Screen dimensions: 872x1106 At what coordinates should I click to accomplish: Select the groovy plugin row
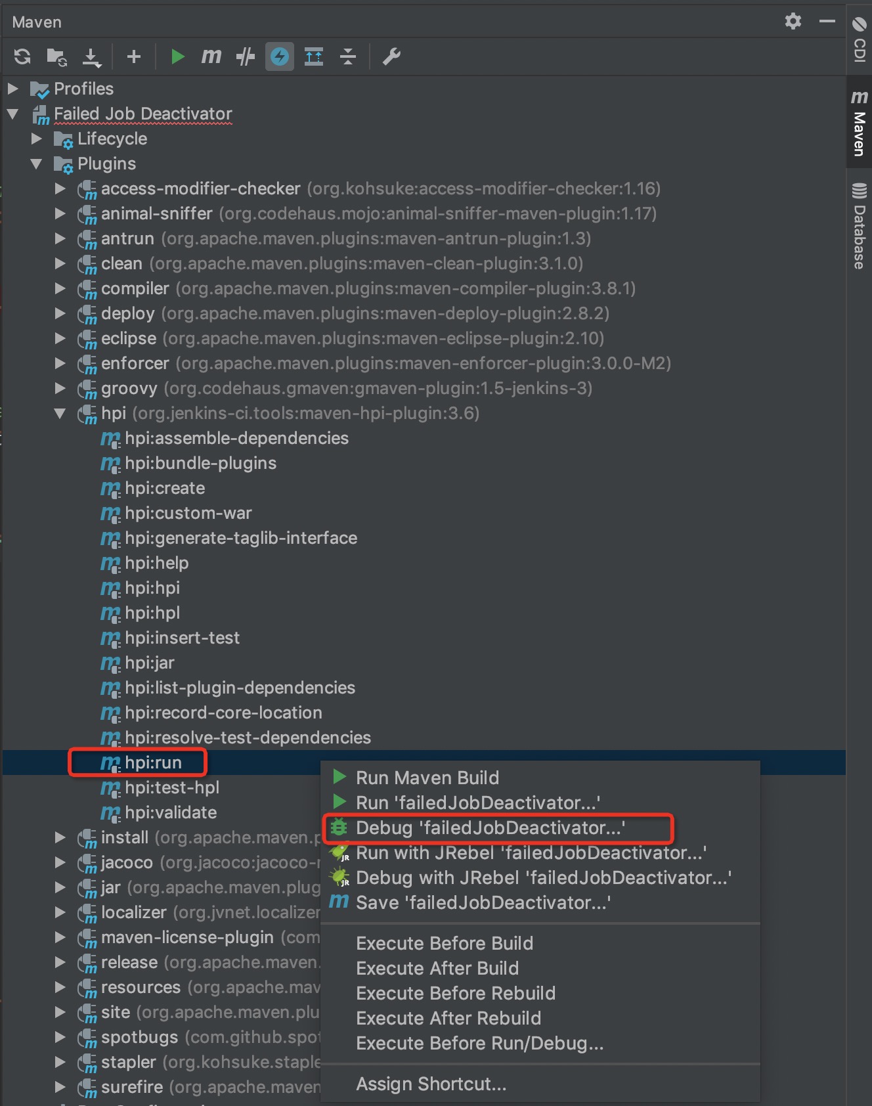point(335,388)
